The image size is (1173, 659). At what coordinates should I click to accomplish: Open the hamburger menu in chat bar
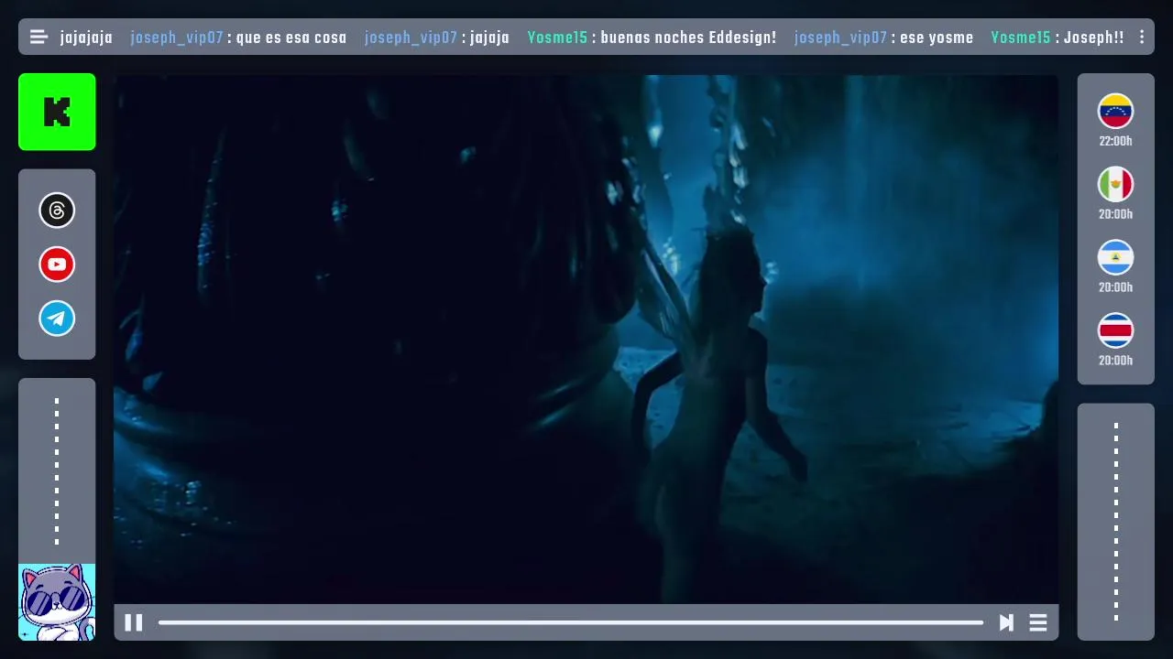click(x=38, y=38)
